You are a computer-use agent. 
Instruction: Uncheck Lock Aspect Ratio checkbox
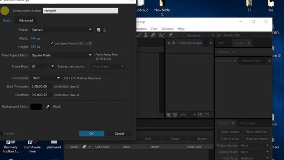click(x=52, y=43)
